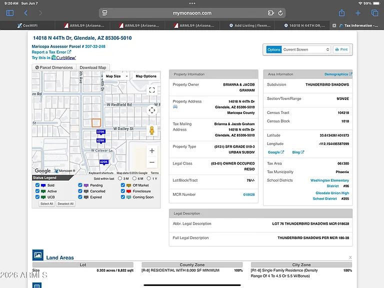Toggle fullscreen map view icon
Viewport: 384px width, 288px height.
click(152, 90)
